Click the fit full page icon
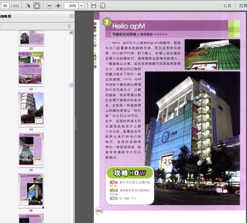 click(x=103, y=6)
